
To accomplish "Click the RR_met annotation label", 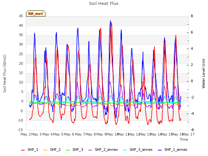I will (x=36, y=14).
